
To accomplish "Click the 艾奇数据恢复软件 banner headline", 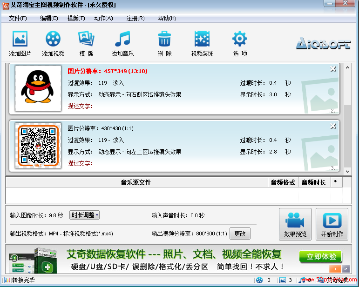I will 174,254.
